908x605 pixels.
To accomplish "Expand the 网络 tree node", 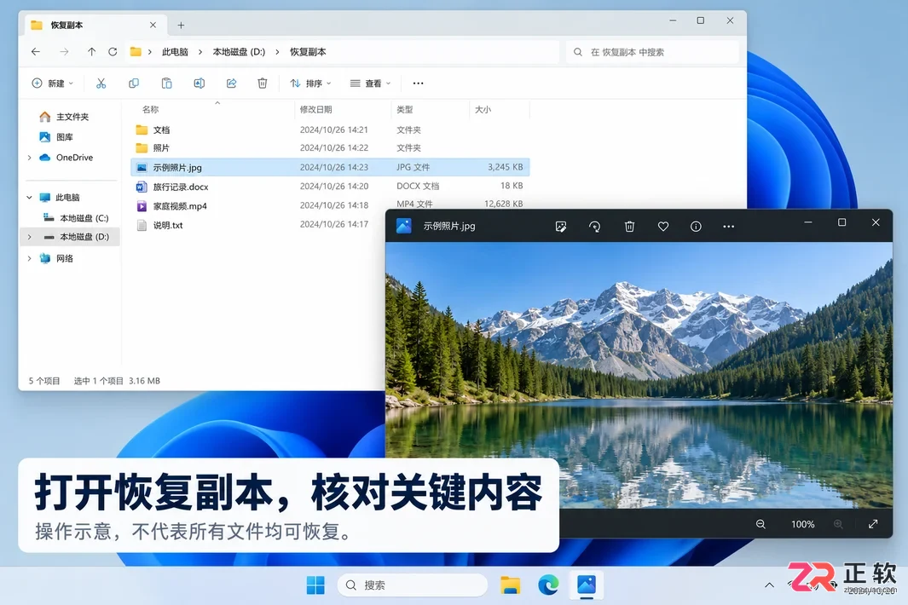I will [x=30, y=259].
